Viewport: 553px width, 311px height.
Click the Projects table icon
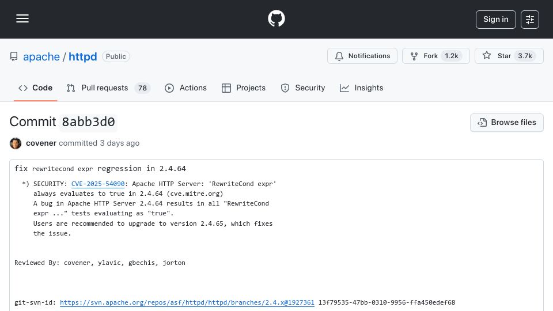226,88
